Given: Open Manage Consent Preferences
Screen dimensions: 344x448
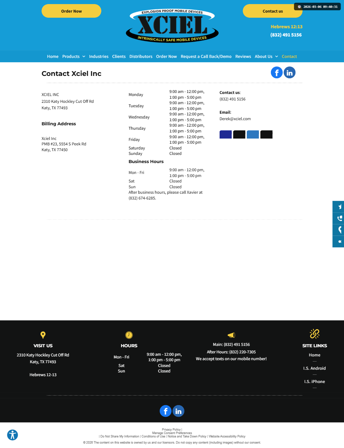Looking at the screenshot, I should pyautogui.click(x=172, y=433).
